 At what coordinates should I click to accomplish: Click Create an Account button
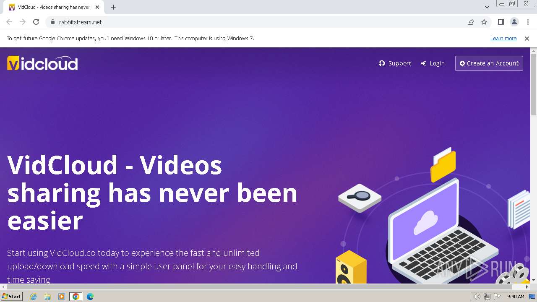(x=489, y=63)
